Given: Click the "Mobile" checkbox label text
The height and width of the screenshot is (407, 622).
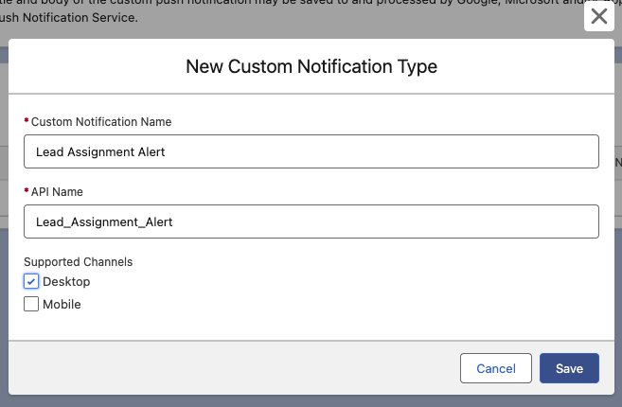Looking at the screenshot, I should point(62,305).
